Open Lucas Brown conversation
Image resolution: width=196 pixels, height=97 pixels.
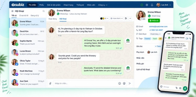coord(28,52)
